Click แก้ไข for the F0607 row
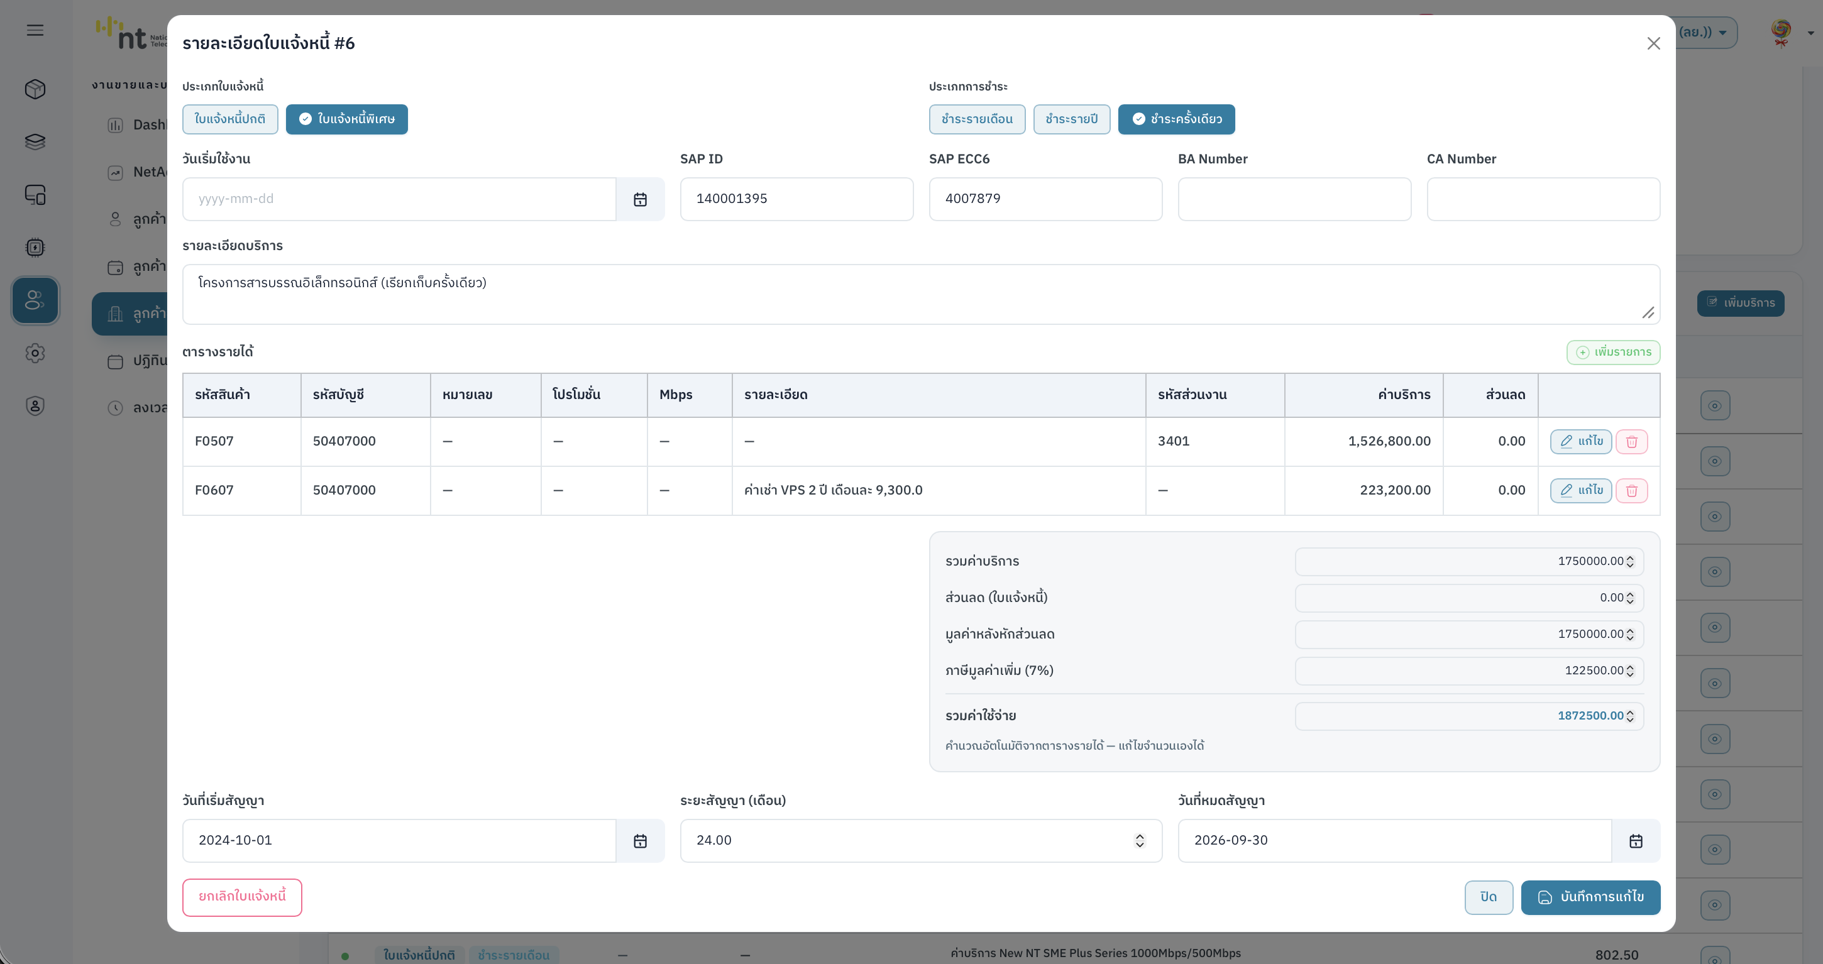Screen dimensions: 1823x964 click(x=1580, y=490)
